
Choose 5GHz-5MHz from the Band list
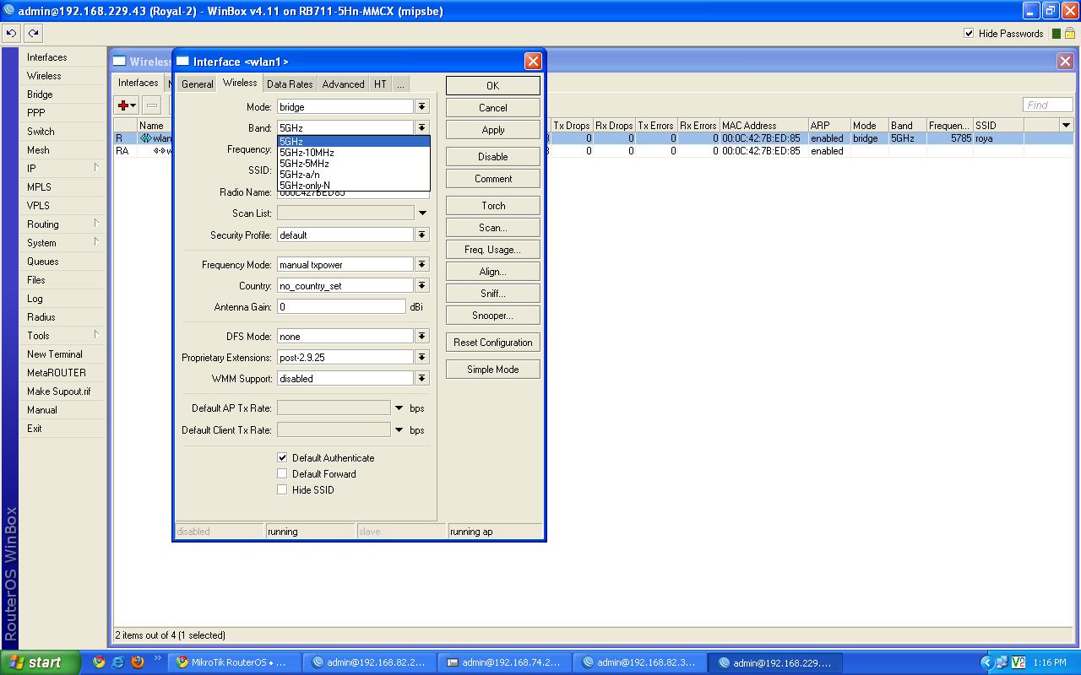(x=354, y=164)
